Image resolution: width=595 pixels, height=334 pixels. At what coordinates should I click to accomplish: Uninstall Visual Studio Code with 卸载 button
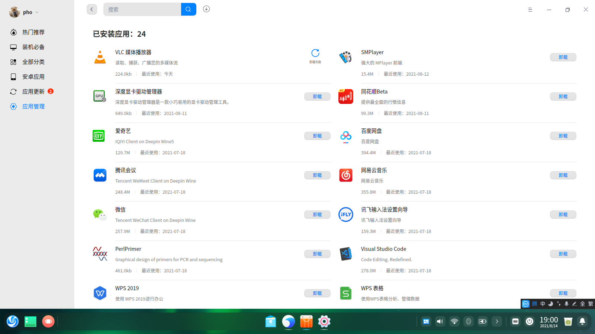tap(563, 254)
